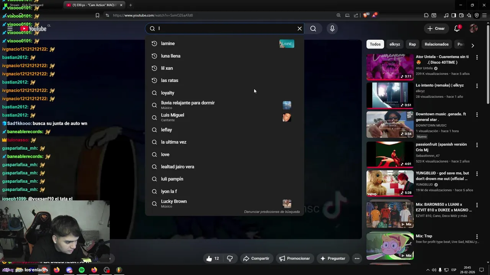Click the browser share page icon

point(356,15)
